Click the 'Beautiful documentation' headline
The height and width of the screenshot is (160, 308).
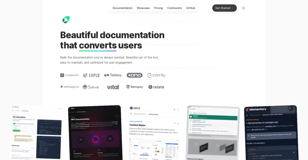click(112, 35)
